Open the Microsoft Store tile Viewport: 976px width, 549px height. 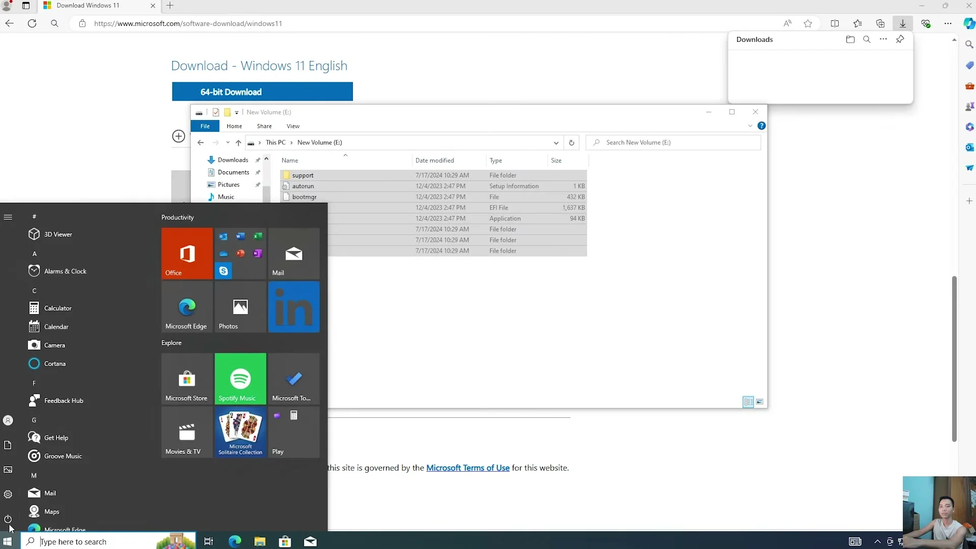[187, 379]
